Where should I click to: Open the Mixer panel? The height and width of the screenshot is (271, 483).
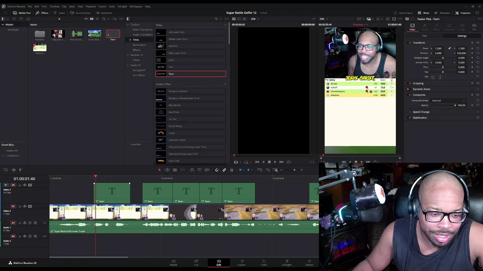(x=423, y=13)
